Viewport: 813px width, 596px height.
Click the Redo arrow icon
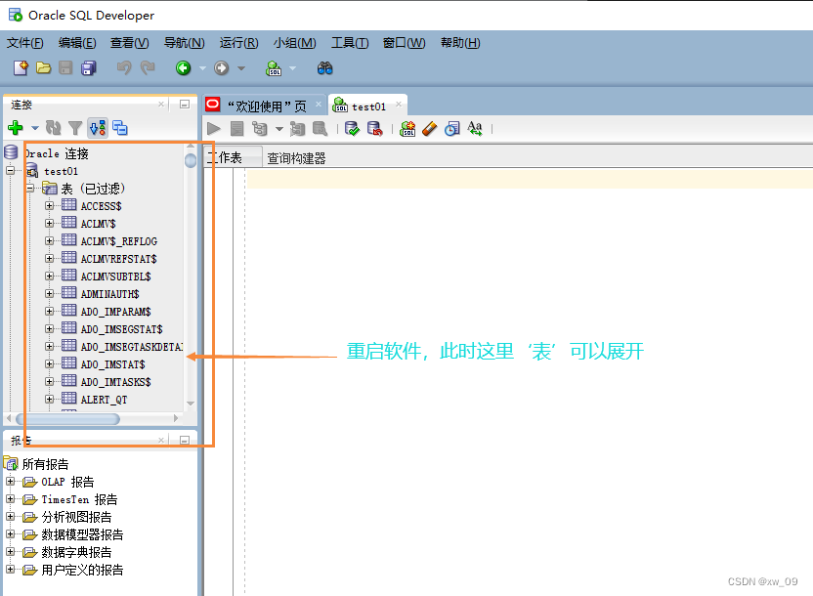point(148,67)
